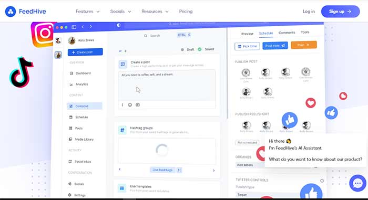This screenshot has height=200, width=368.
Task: Click the post text area
Action: (167, 86)
